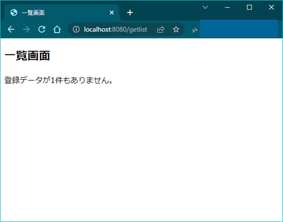The width and height of the screenshot is (283, 222).
Task: Share this page using the share icon
Action: pyautogui.click(x=160, y=29)
